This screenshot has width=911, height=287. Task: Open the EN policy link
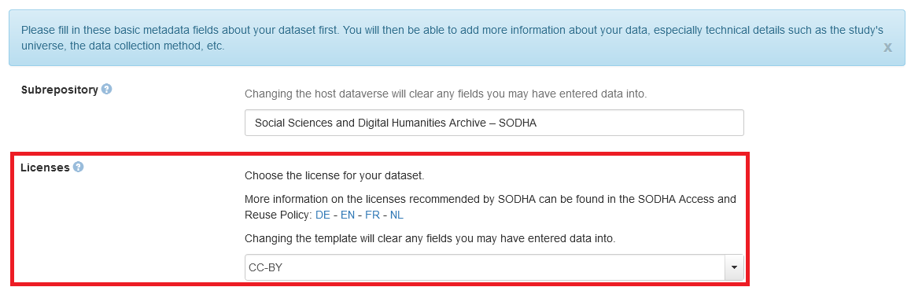pos(348,215)
